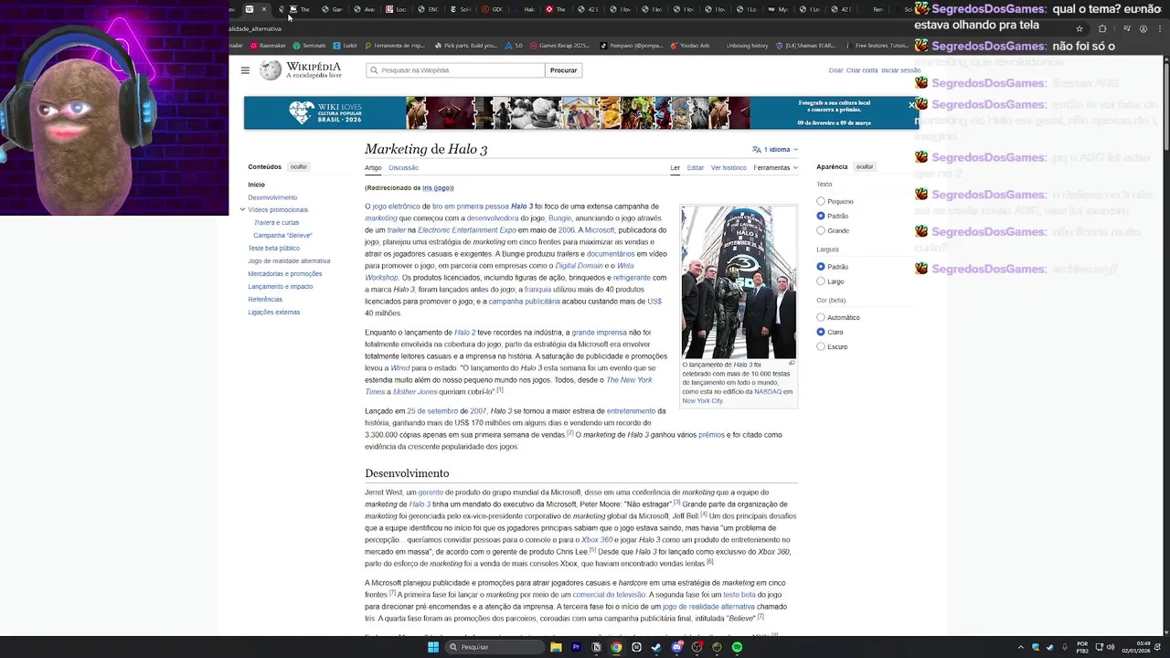The height and width of the screenshot is (658, 1170).
Task: Select the Automático color option
Action: (x=821, y=317)
